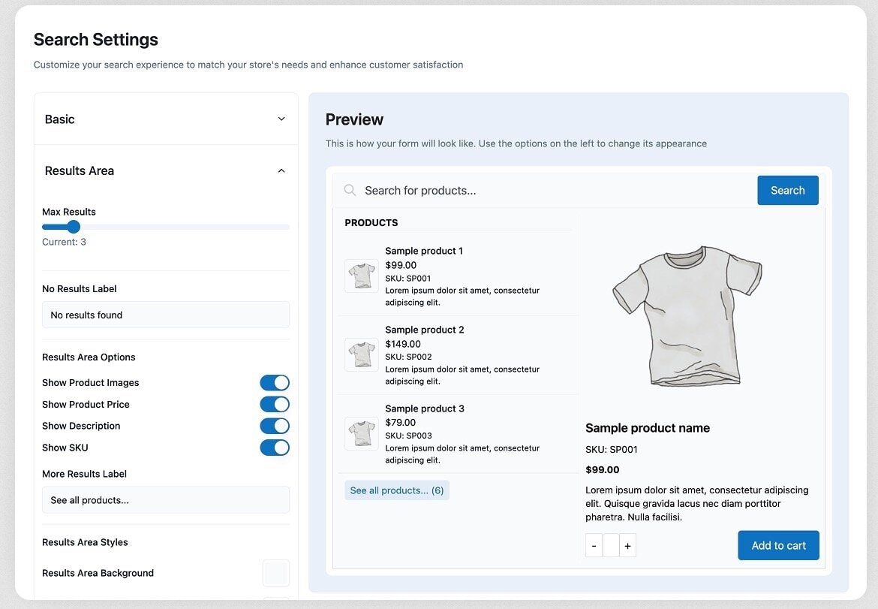878x609 pixels.
Task: Open the Results Area Background color swatch
Action: pyautogui.click(x=275, y=573)
